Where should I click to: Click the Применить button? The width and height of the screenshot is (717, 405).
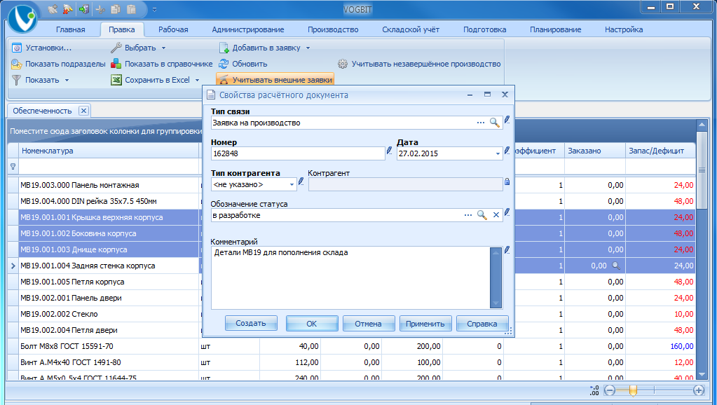click(x=425, y=323)
